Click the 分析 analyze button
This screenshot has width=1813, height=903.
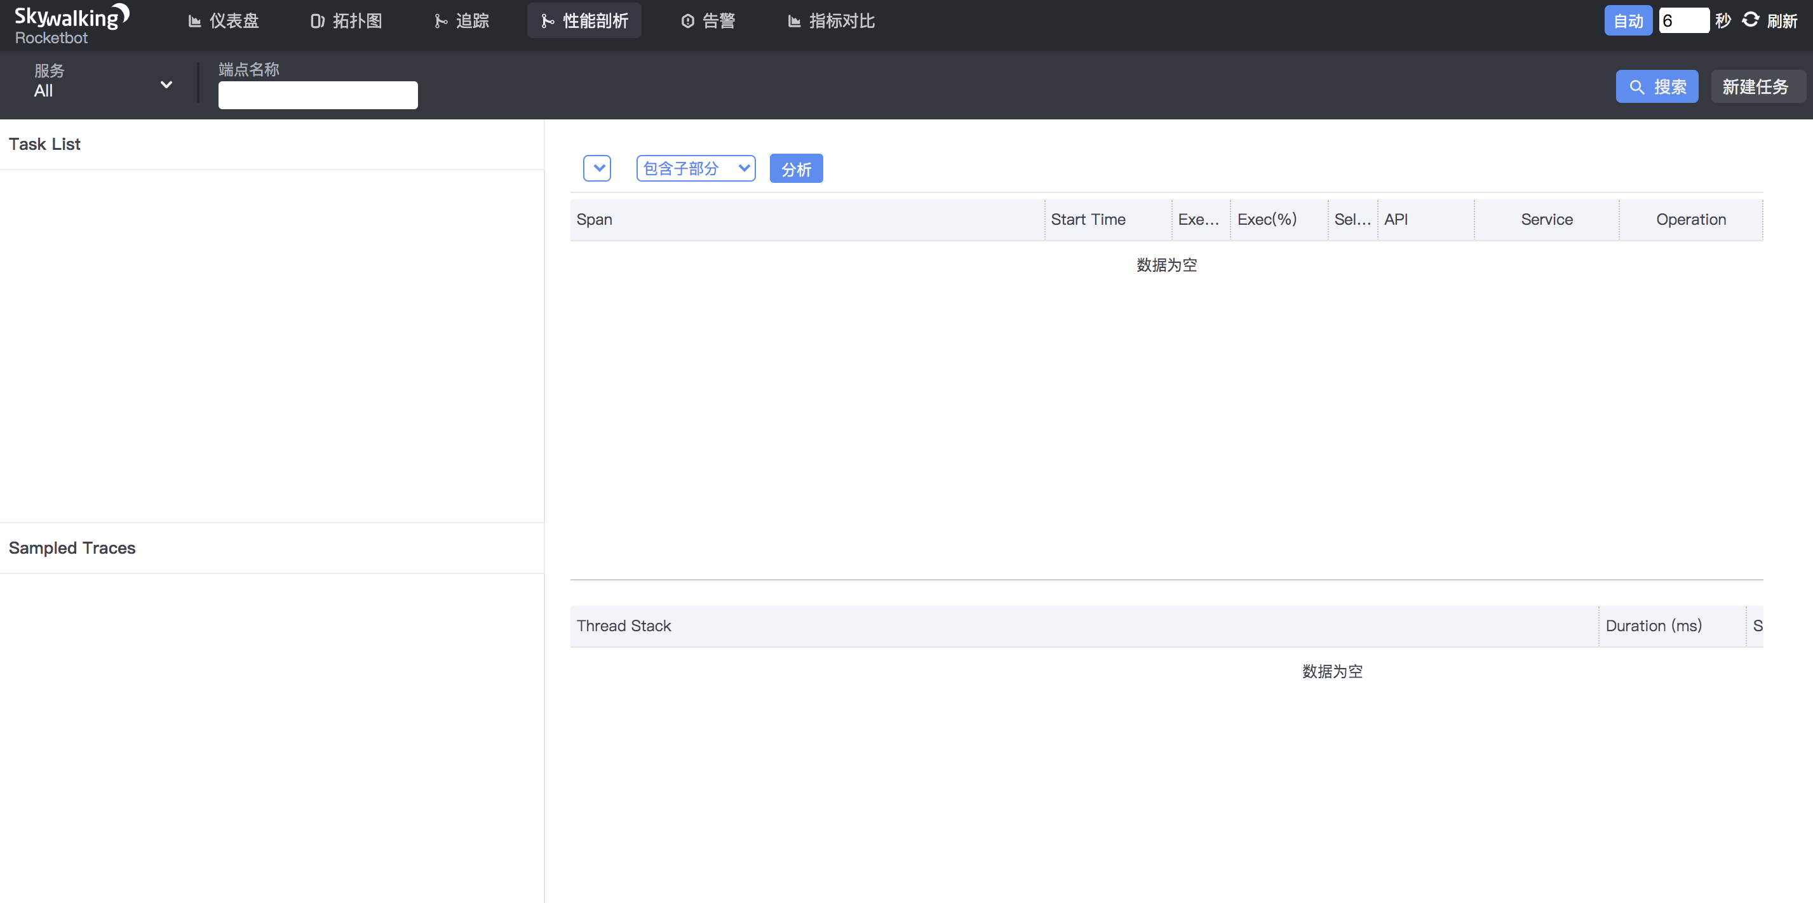tap(796, 168)
